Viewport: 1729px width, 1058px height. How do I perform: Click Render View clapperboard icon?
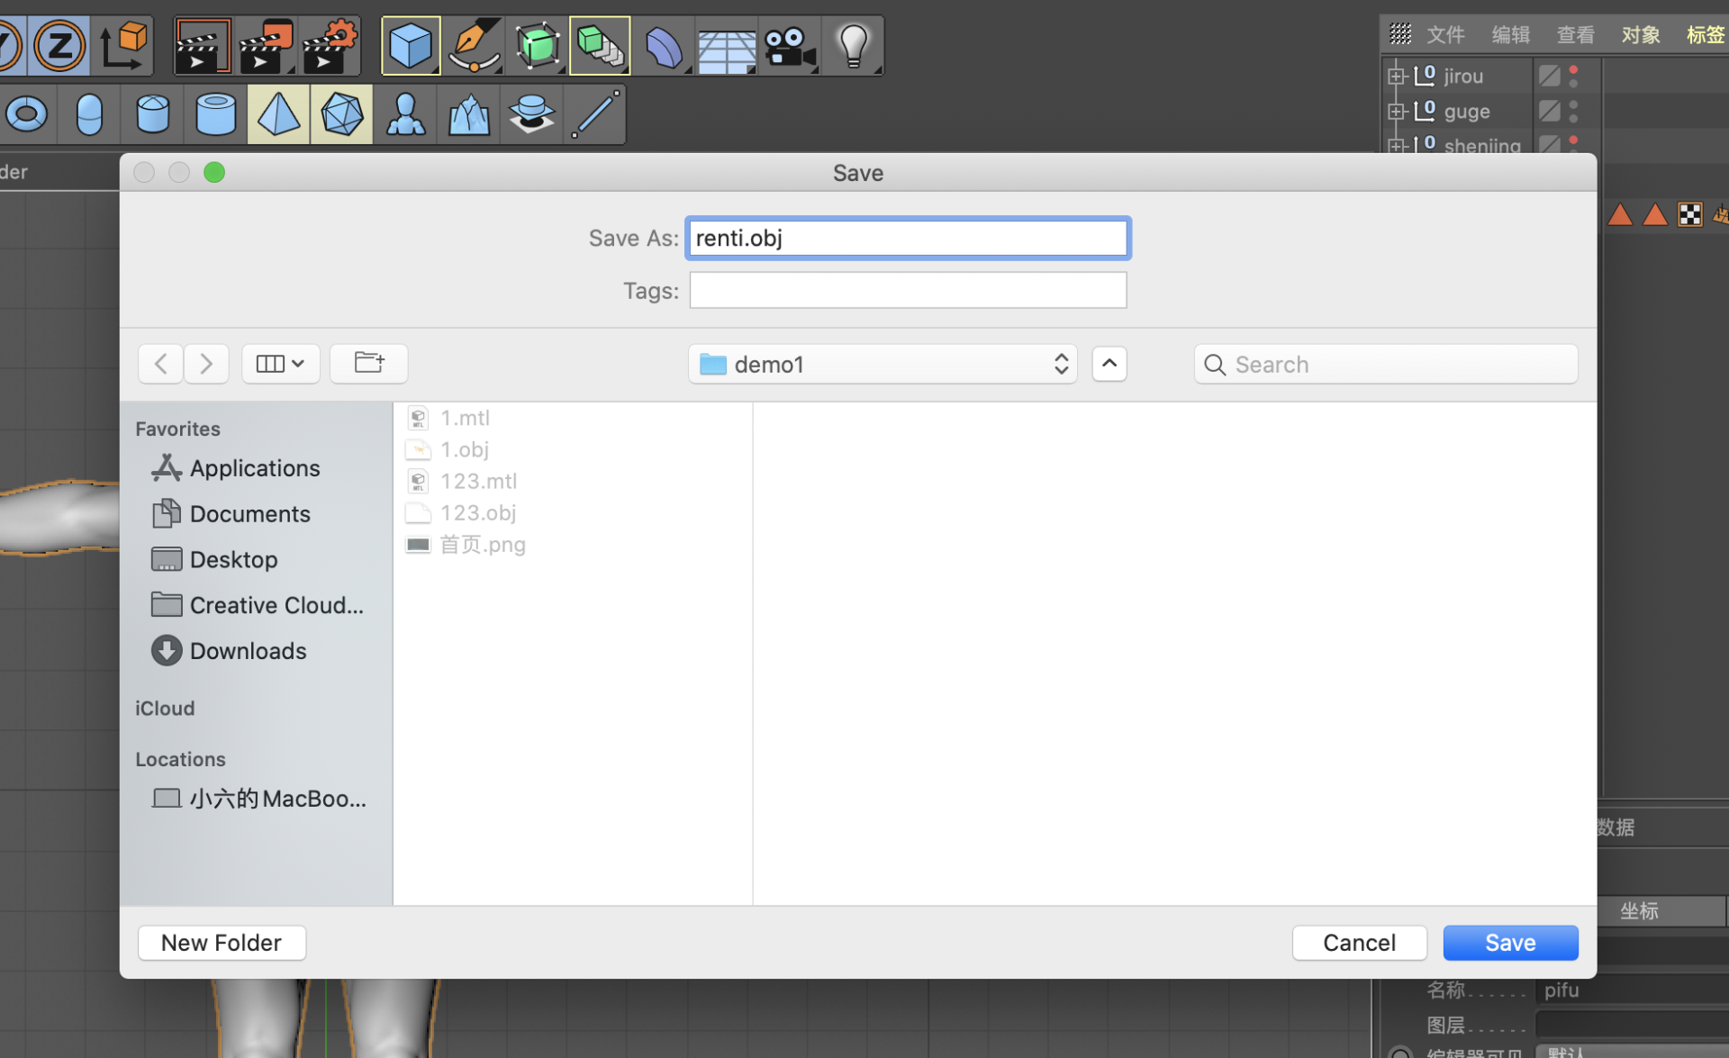point(203,45)
